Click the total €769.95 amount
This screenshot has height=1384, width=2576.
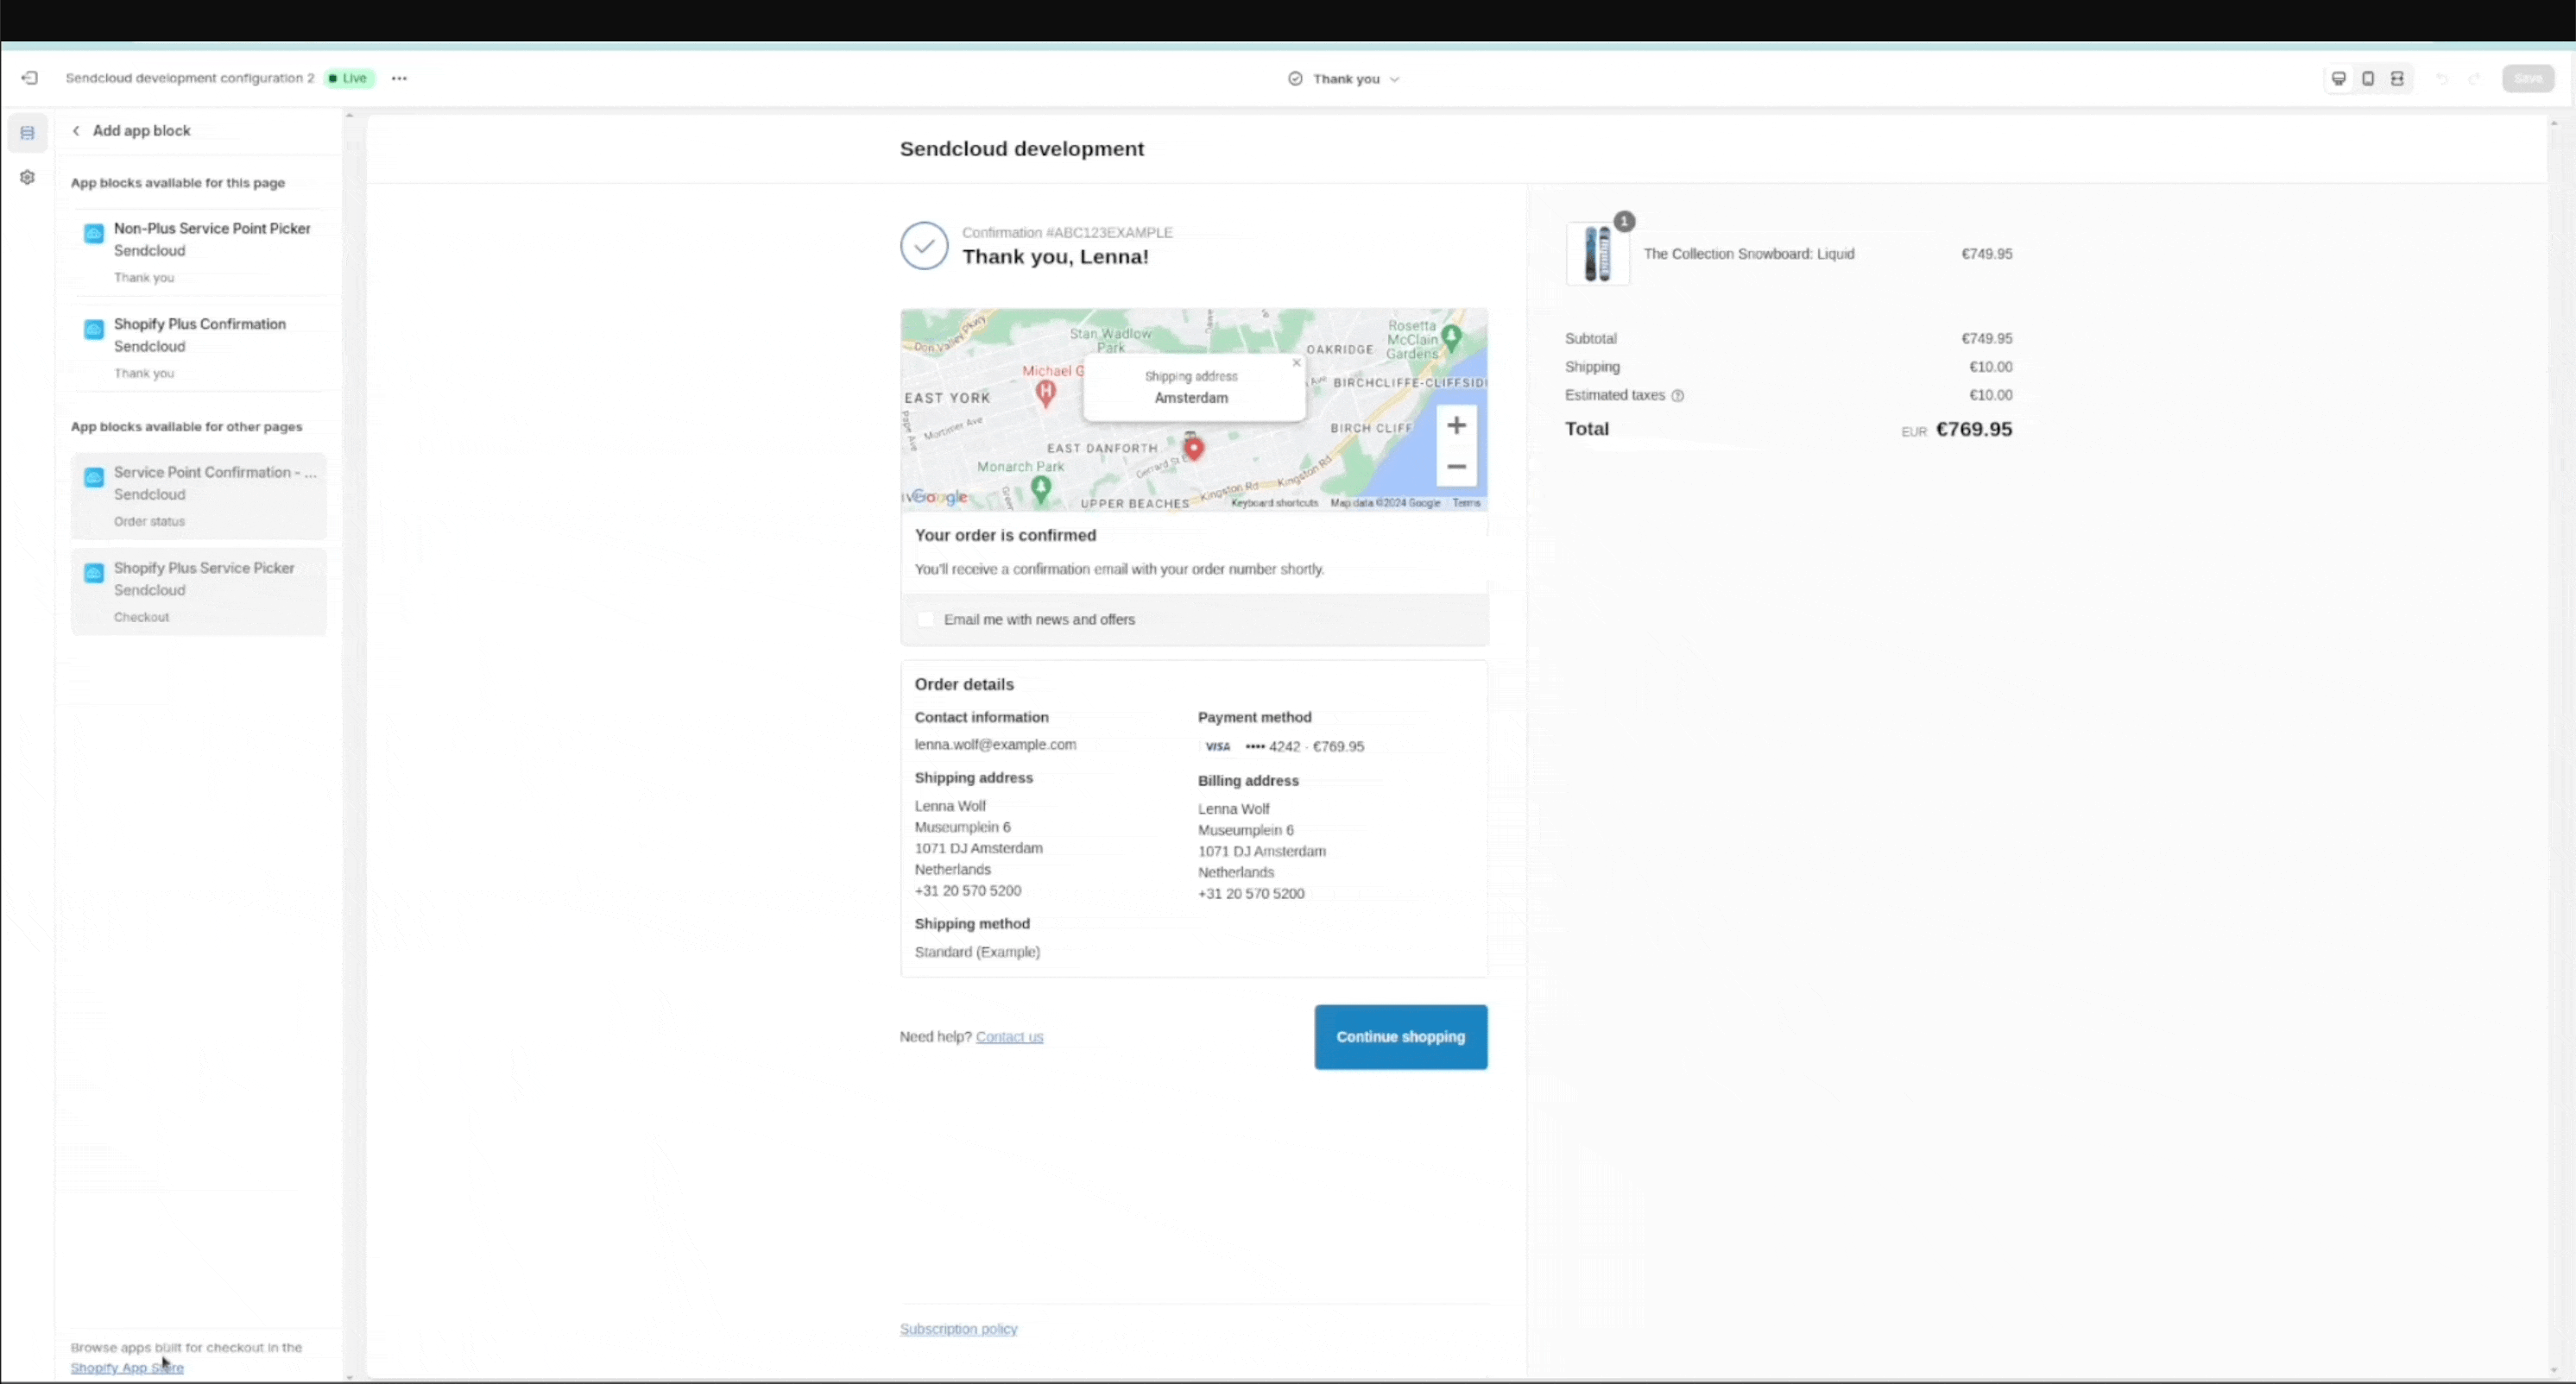point(1974,430)
